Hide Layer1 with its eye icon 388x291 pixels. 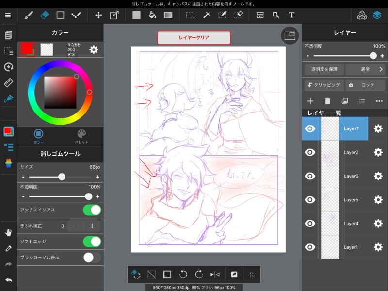310,247
